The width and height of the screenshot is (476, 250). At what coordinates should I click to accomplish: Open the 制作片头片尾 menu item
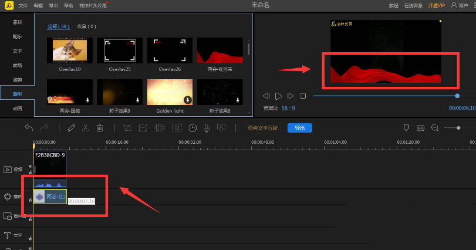click(93, 5)
